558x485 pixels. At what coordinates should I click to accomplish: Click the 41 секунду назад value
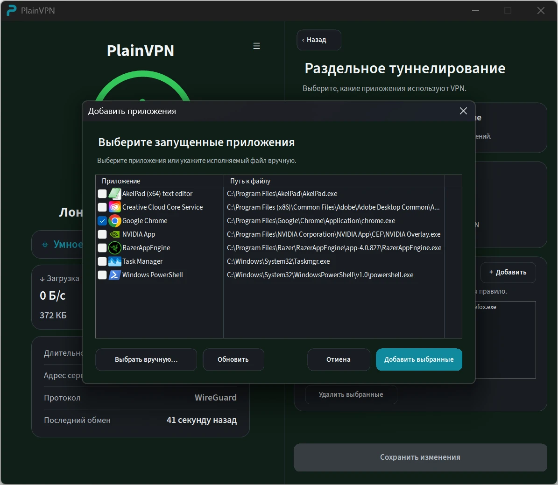202,420
